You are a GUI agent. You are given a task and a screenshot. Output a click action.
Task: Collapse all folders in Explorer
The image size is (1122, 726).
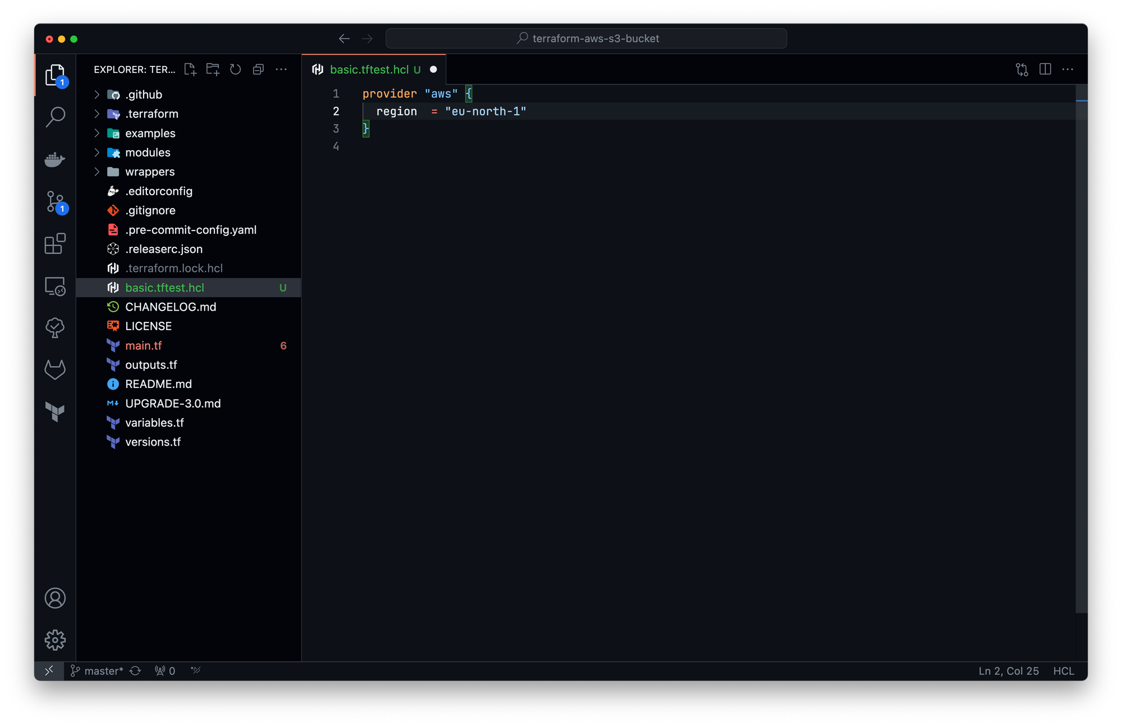point(258,70)
